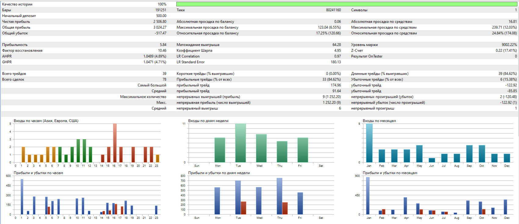Select chart title 'Входы по дням недели'
This screenshot has width=519, height=224.
tap(208, 121)
